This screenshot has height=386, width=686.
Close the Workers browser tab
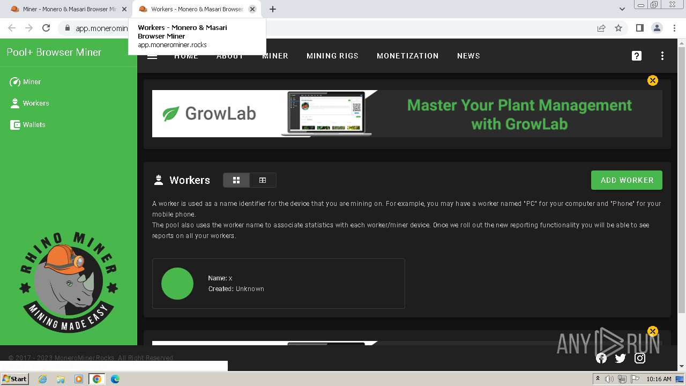click(x=252, y=9)
